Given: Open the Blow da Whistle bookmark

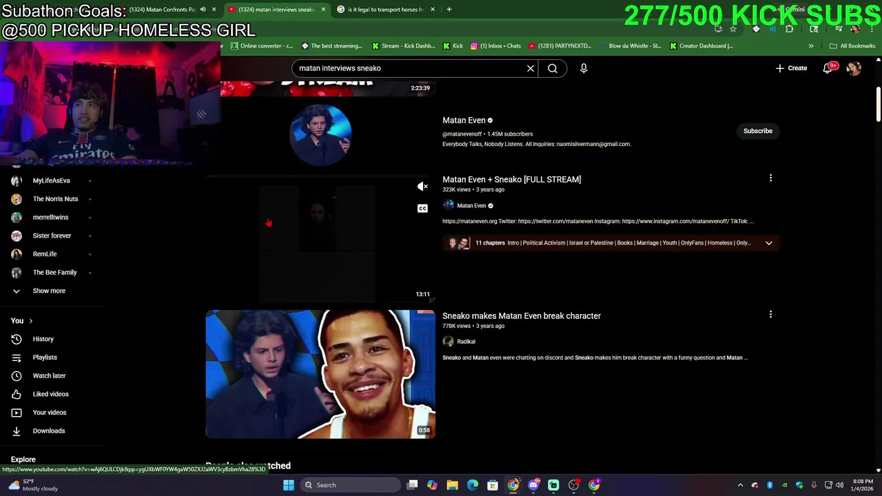Looking at the screenshot, I should (629, 46).
